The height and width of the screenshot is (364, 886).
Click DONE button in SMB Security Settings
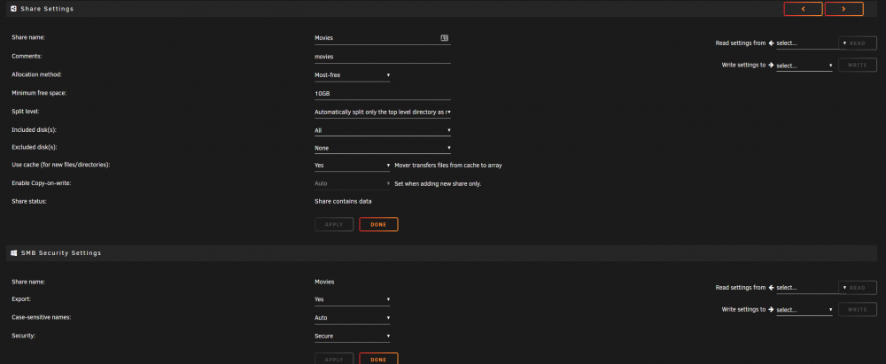(x=378, y=359)
